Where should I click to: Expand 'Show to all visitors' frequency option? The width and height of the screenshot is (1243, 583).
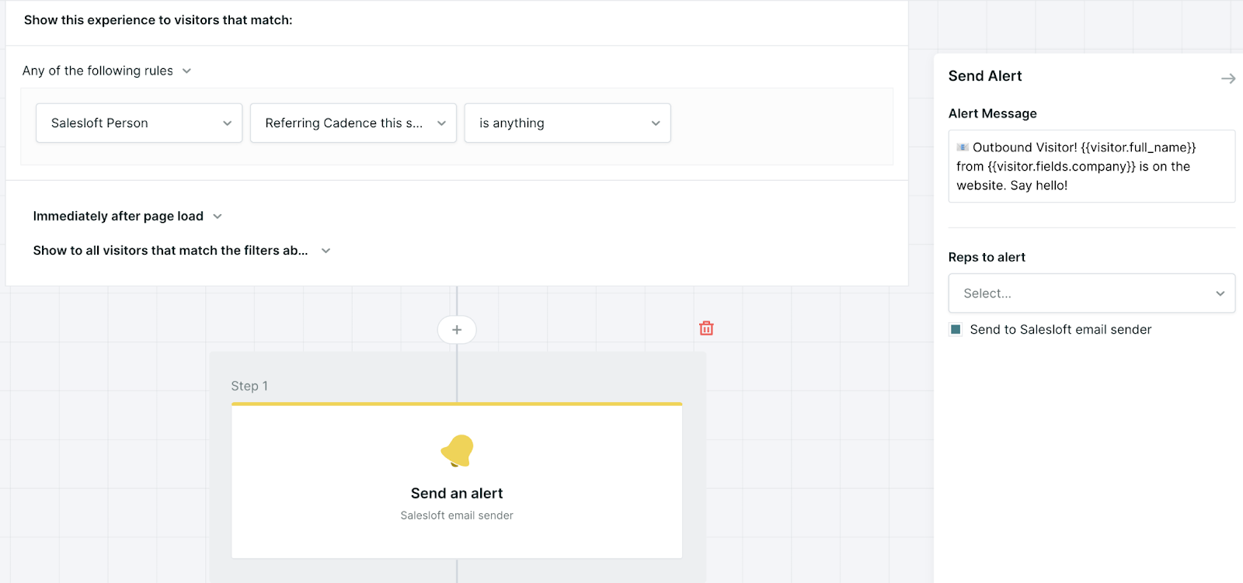tap(182, 250)
